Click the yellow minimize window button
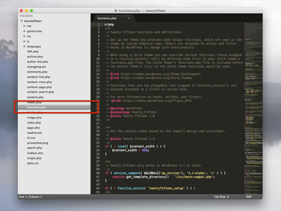The height and width of the screenshot is (211, 281). tap(26, 11)
